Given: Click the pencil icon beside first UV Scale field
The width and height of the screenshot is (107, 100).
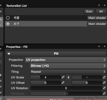Looking at the screenshot, I should (63, 77).
